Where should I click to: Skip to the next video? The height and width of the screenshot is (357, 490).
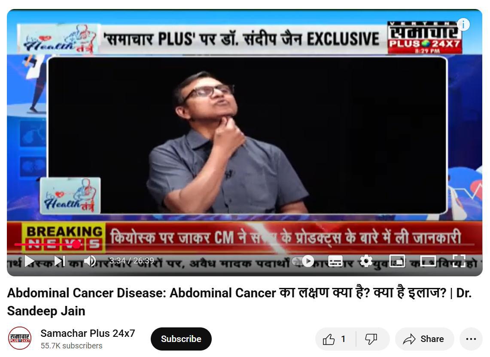pyautogui.click(x=59, y=261)
